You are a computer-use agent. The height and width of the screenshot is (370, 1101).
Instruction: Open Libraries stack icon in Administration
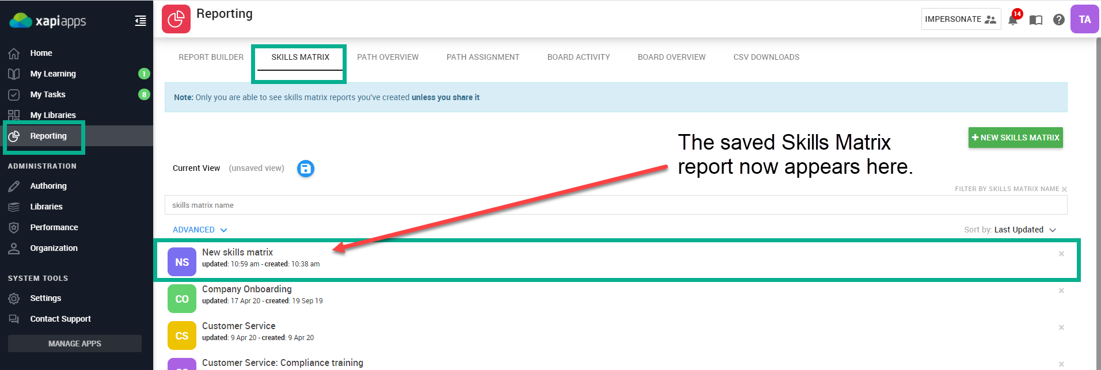14,207
